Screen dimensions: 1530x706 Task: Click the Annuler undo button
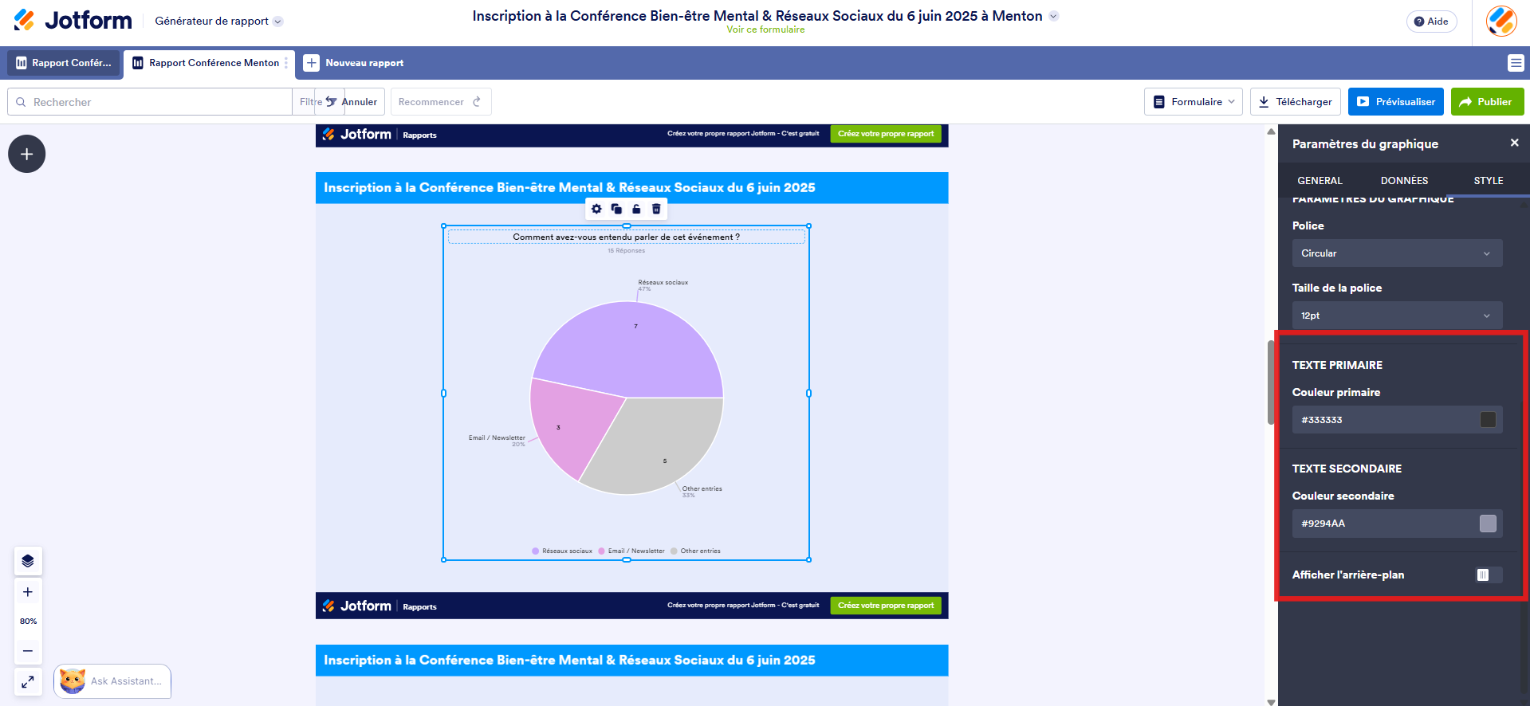[x=352, y=102]
